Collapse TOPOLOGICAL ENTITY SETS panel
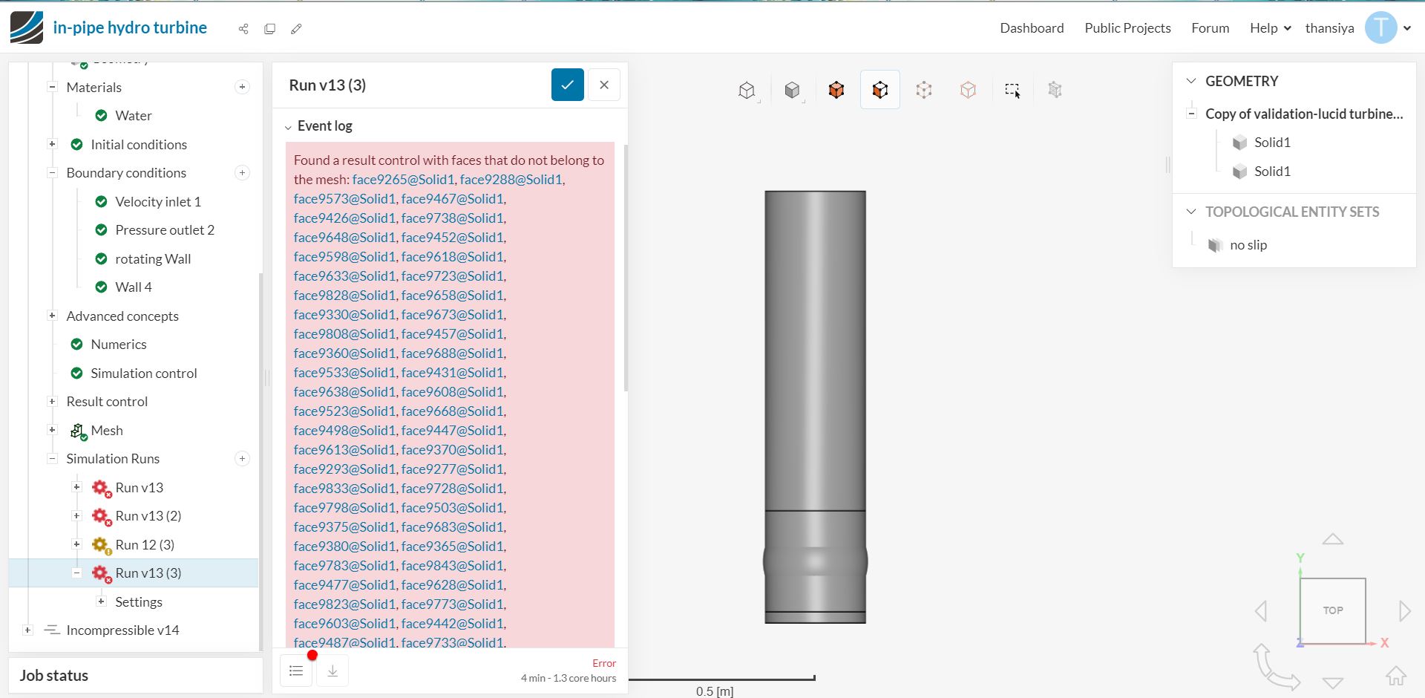This screenshot has height=698, width=1425. pos(1191,212)
